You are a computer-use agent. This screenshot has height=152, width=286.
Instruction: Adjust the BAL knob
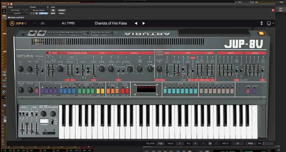pos(29,69)
